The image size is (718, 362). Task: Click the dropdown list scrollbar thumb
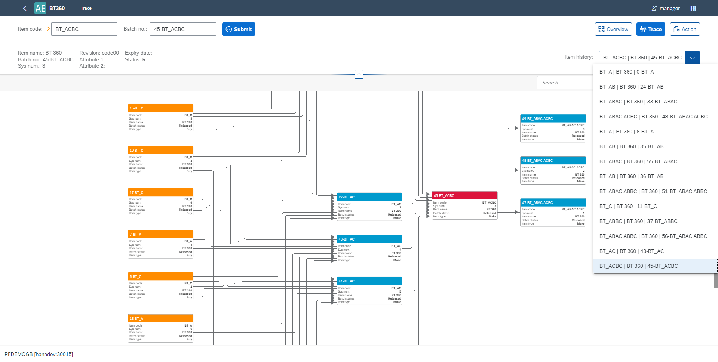tap(715, 281)
